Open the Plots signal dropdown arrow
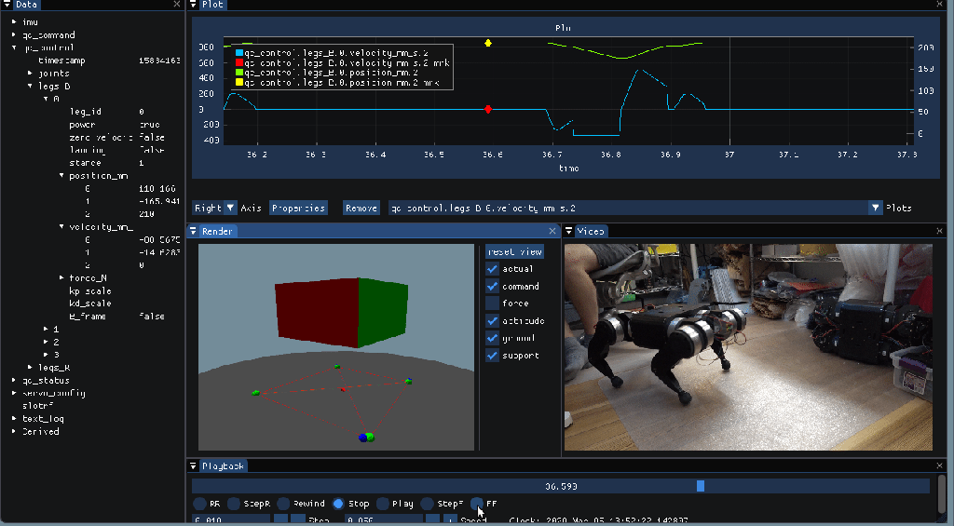 (875, 209)
